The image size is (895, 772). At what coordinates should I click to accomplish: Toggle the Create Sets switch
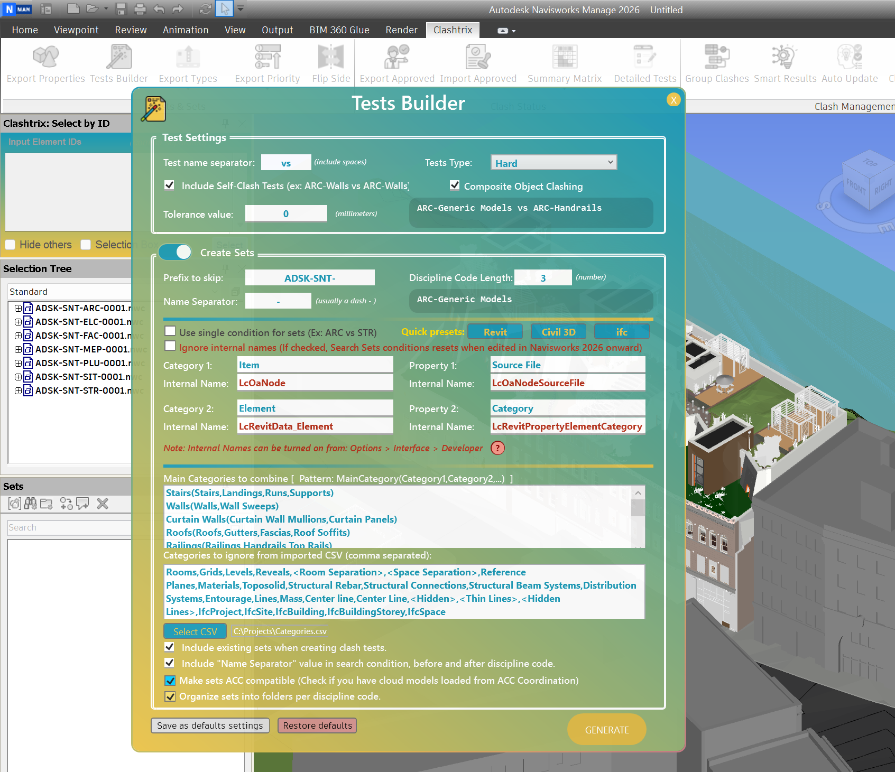coord(176,252)
